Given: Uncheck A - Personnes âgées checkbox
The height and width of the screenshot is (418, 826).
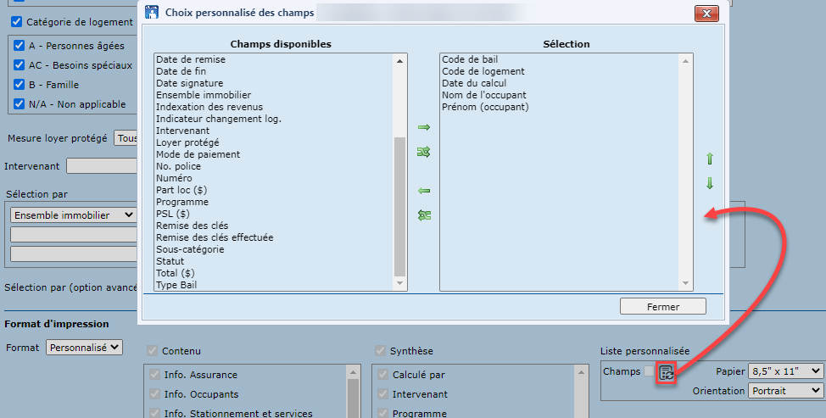Looking at the screenshot, I should coord(19,46).
